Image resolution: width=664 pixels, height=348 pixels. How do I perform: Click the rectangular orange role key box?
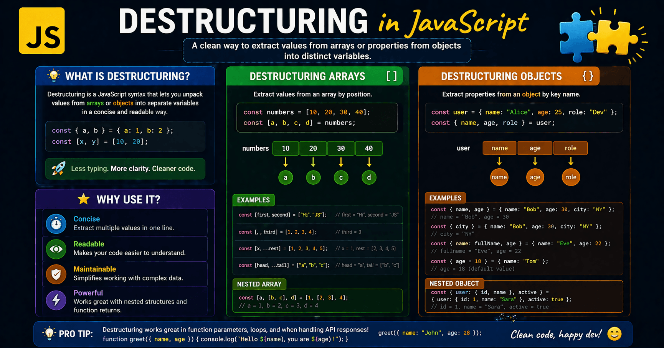click(x=570, y=148)
